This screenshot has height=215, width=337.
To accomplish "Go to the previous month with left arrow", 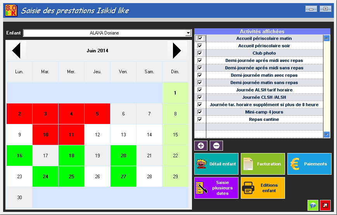I will coord(16,50).
